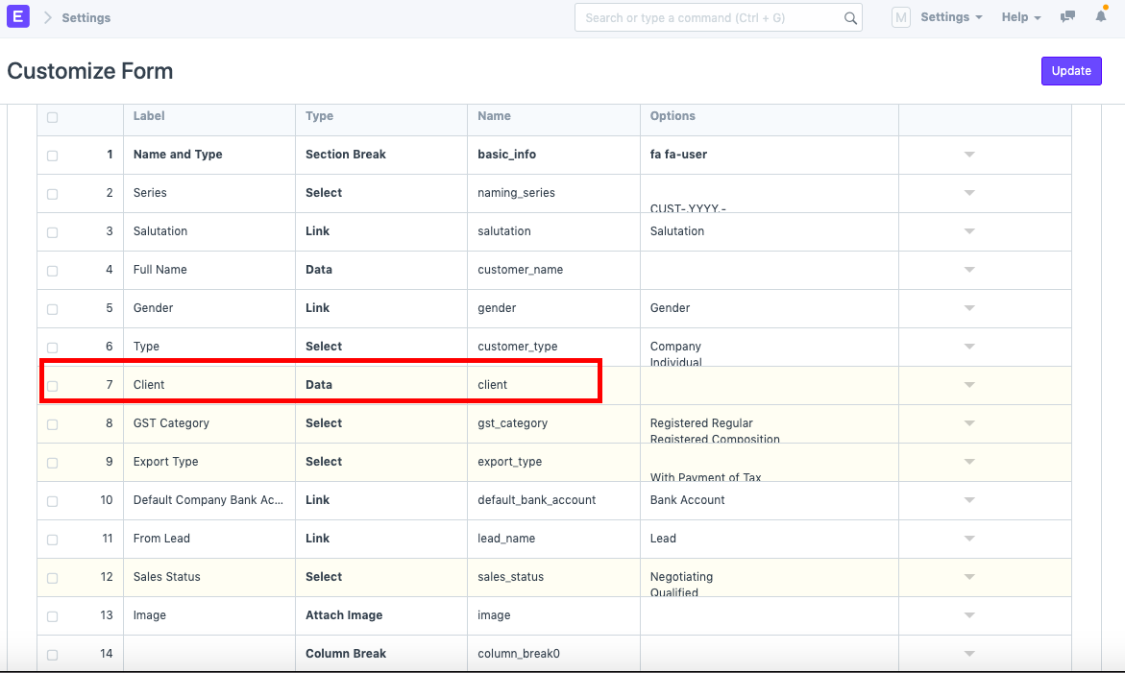This screenshot has width=1125, height=673.
Task: Expand the Client row details arrow
Action: point(969,385)
